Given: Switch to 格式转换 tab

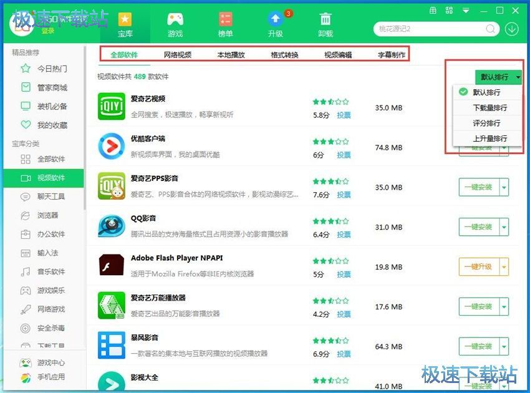Looking at the screenshot, I should pyautogui.click(x=284, y=55).
